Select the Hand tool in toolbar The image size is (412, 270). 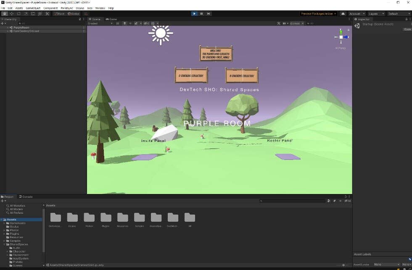point(4,14)
